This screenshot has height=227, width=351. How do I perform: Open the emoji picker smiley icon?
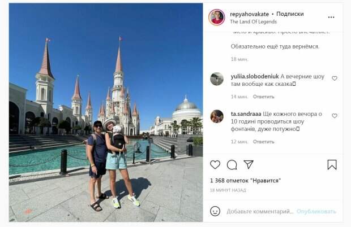(x=215, y=211)
